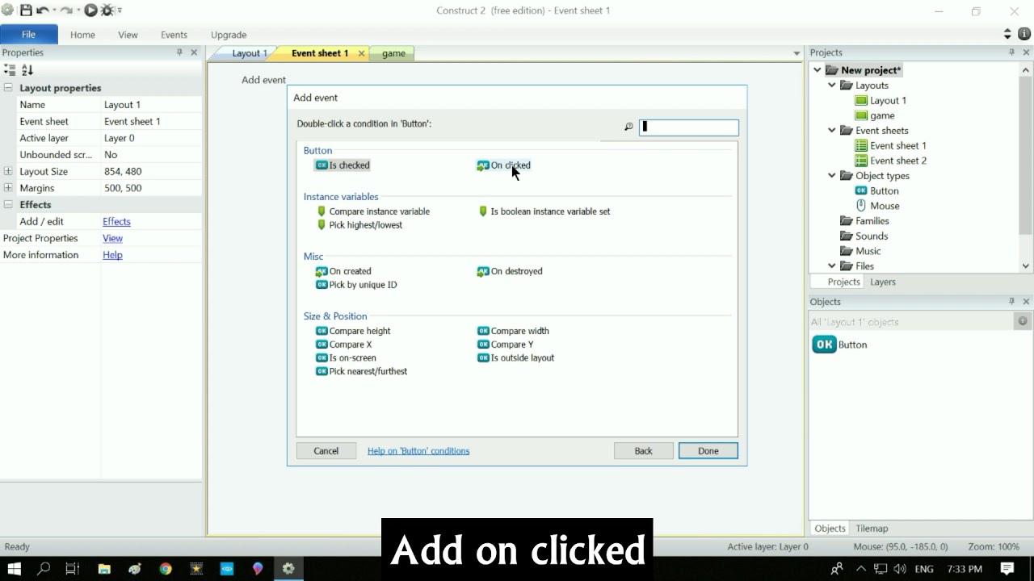The image size is (1034, 581).
Task: Open the Upgrade ribbon tab
Action: 229,35
